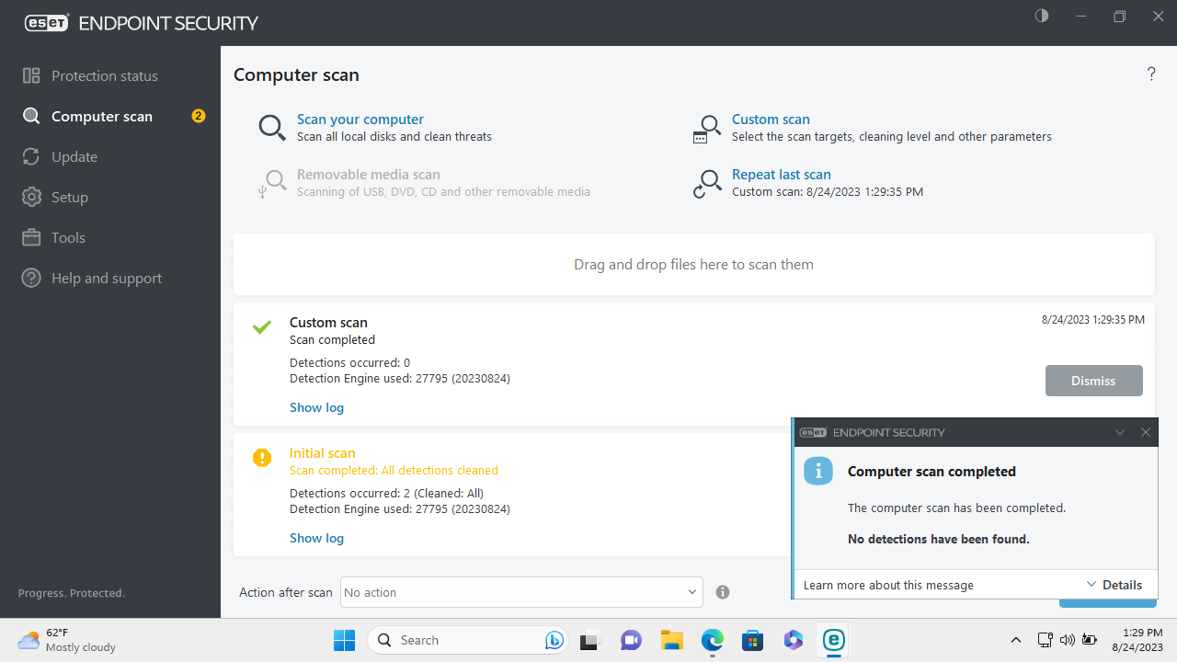Click 'Scan completed: All detections cleaned' text
Screen dimensions: 1177x662
(394, 471)
